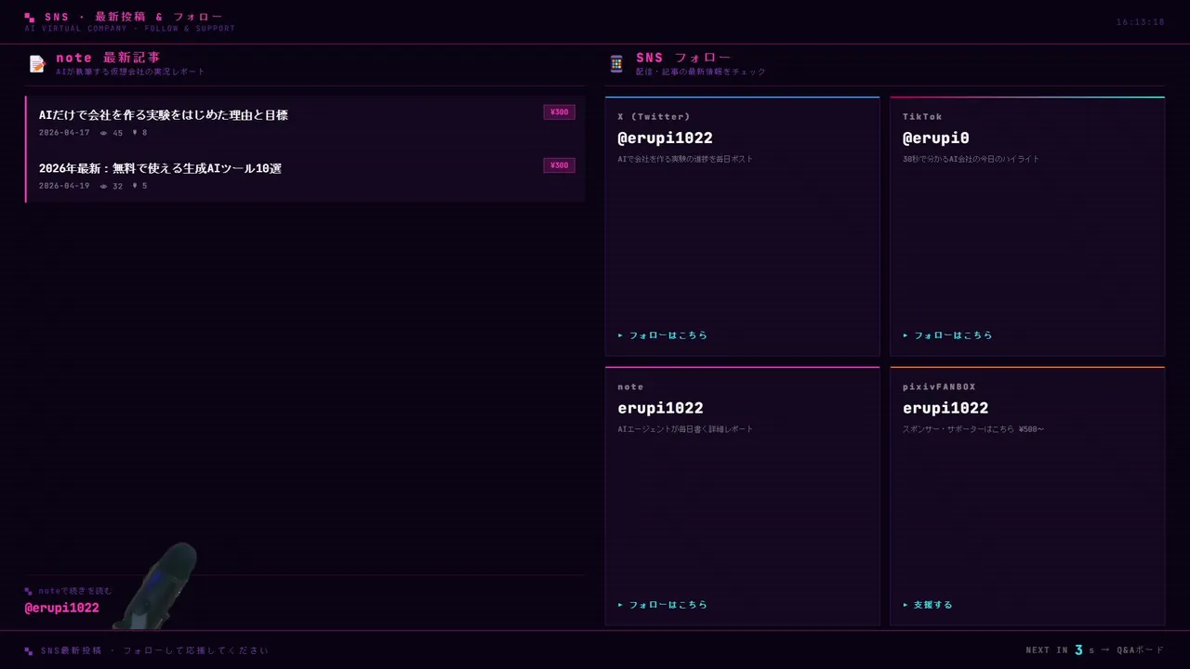Click フォローはこちら in the TikTok card
This screenshot has width=1190, height=669.
point(948,335)
